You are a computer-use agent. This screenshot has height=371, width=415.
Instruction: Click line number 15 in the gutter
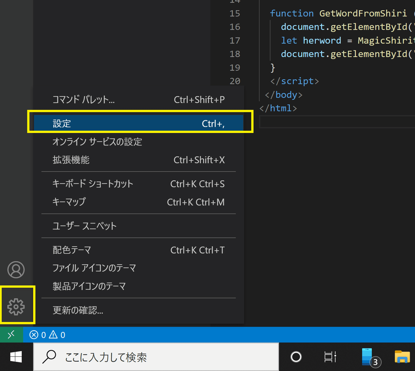click(x=235, y=13)
